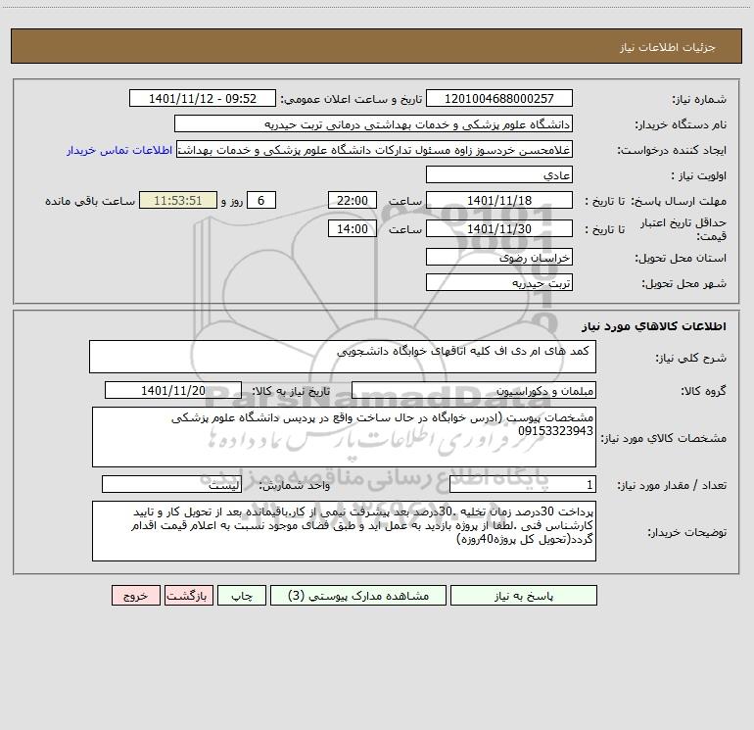Click the 'مهلت ارسال پاسخ: تا تاریخ :' label
Viewport: 754px width, 730px height.
(655, 201)
